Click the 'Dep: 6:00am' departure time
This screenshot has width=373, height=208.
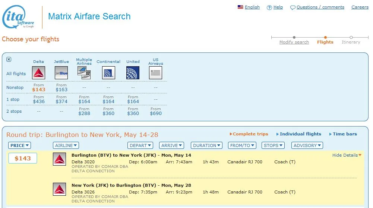(x=143, y=162)
